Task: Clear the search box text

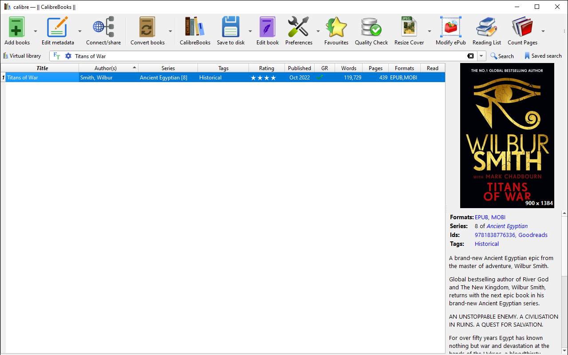Action: 470,56
